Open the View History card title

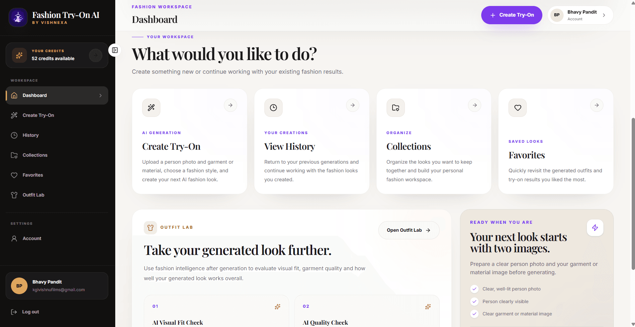[290, 146]
